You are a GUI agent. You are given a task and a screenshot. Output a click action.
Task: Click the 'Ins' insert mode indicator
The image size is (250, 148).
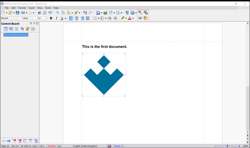59,146
